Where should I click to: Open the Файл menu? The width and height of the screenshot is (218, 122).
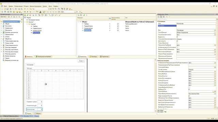pyautogui.click(x=5, y=6)
